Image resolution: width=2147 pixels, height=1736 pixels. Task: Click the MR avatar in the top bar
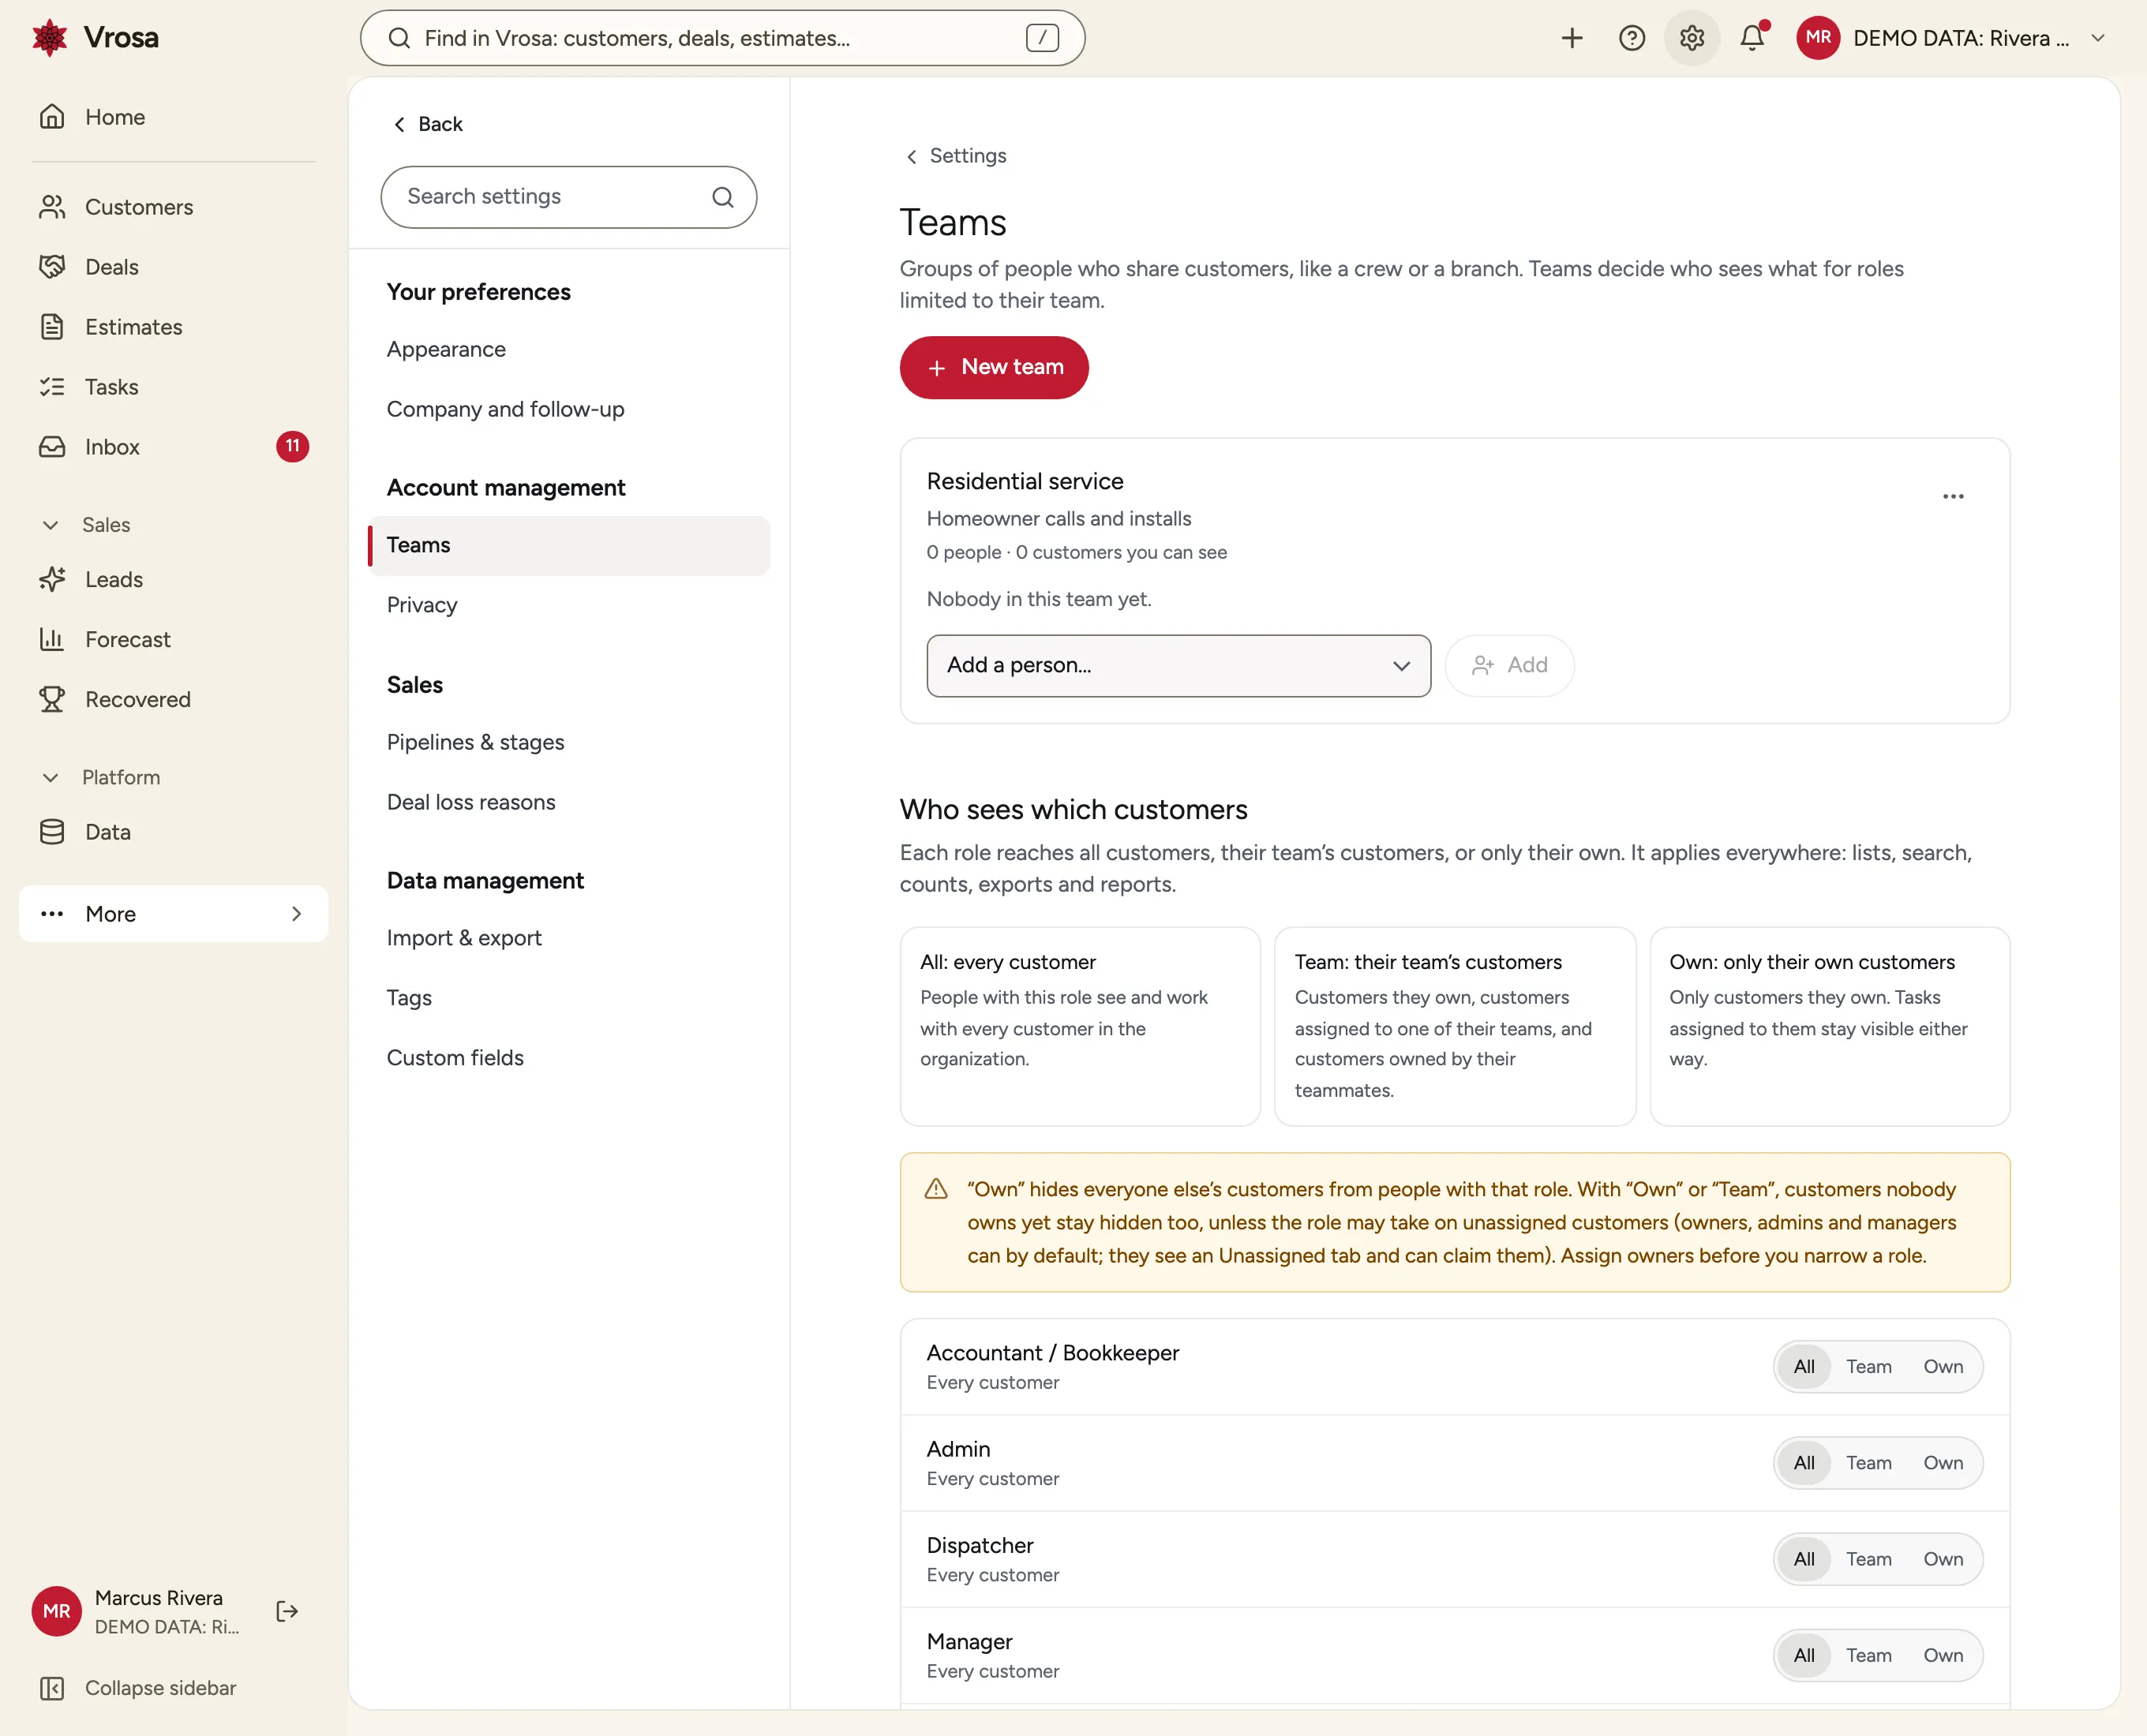click(x=1818, y=38)
